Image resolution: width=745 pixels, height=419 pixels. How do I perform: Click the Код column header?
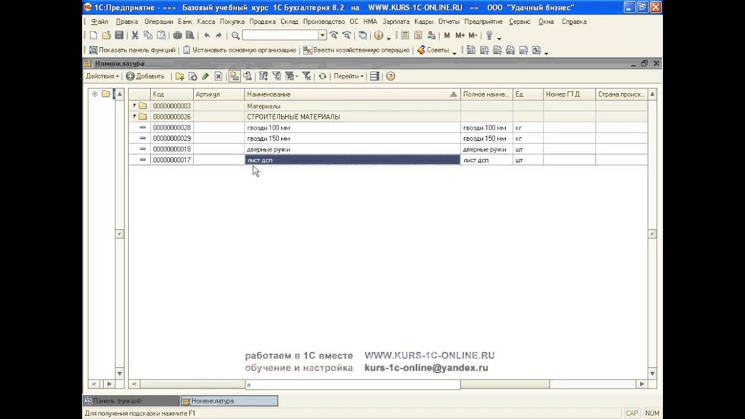click(172, 94)
